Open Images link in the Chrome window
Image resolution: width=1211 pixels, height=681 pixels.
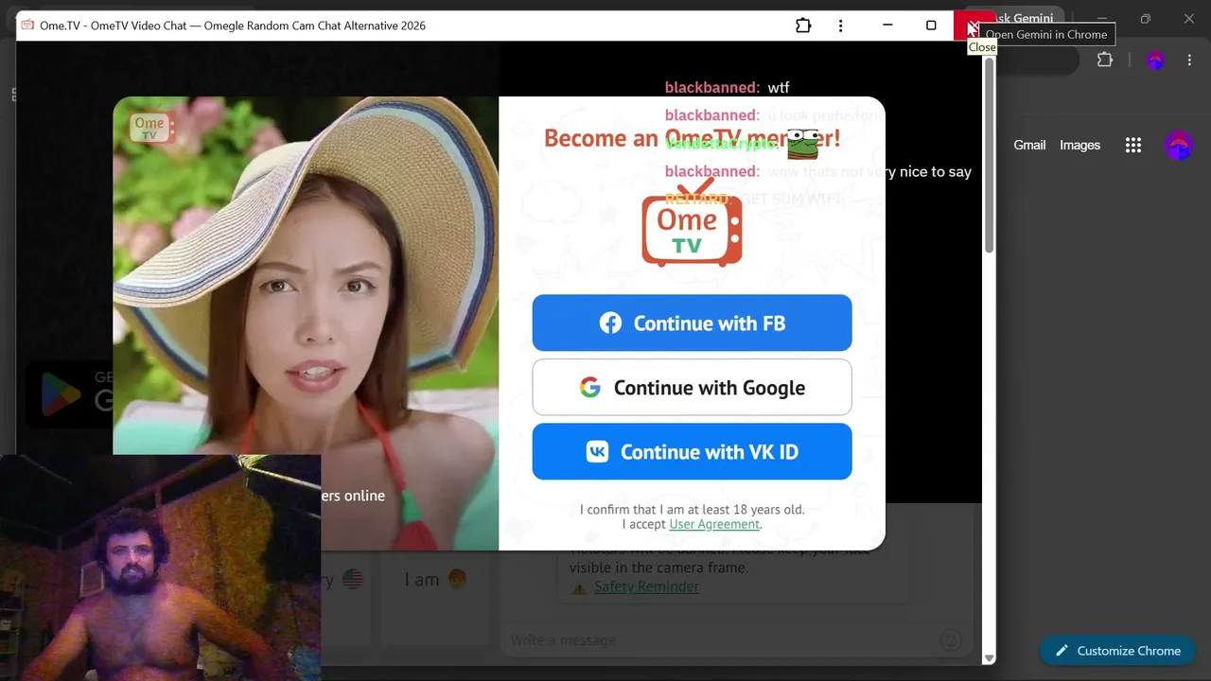[1079, 145]
